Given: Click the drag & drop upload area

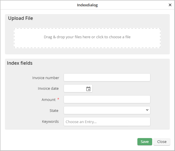Looking at the screenshot, I should 87,38.
